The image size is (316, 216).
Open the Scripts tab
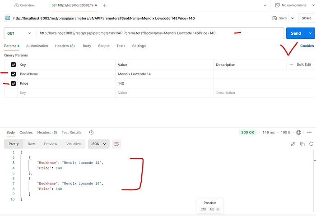pyautogui.click(x=104, y=46)
